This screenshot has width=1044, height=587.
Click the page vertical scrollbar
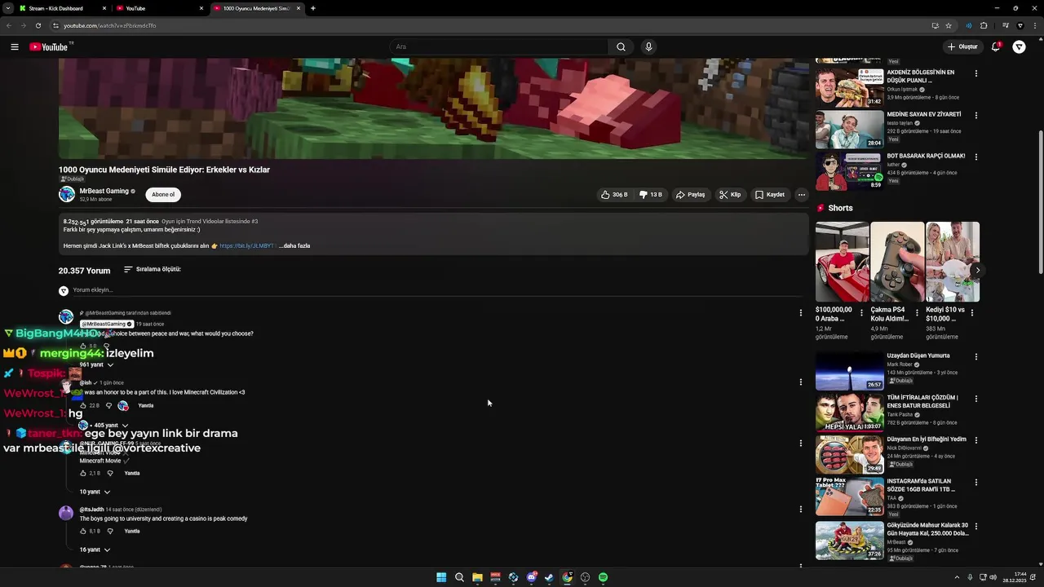tap(1040, 204)
